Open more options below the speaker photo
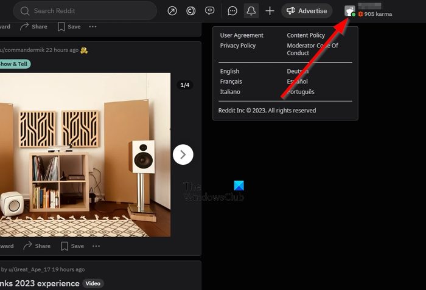The width and height of the screenshot is (426, 290). (96, 246)
